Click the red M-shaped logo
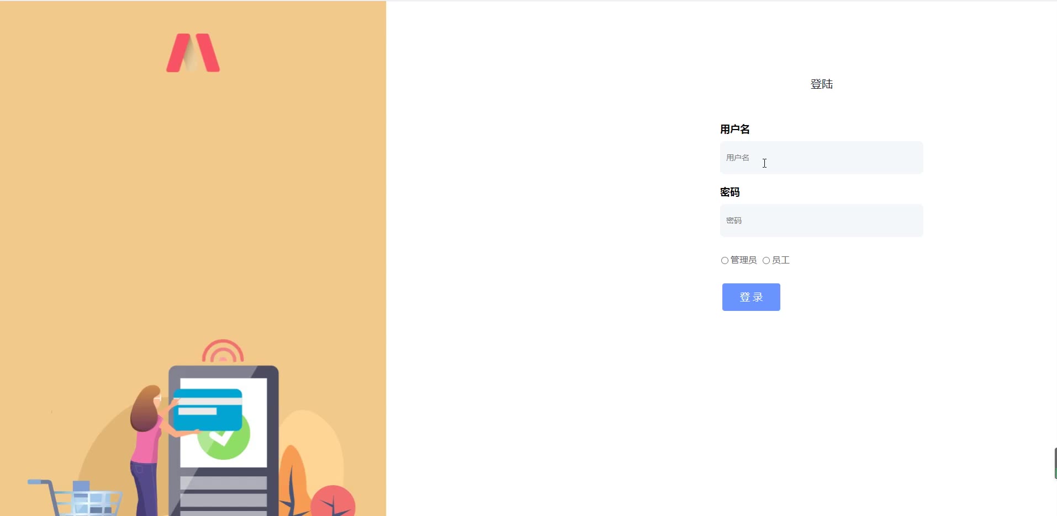Viewport: 1057px width, 516px height. coord(193,53)
